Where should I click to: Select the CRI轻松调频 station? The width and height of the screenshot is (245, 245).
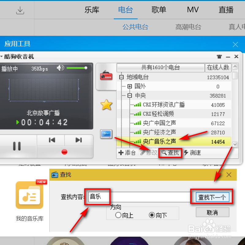(158, 114)
